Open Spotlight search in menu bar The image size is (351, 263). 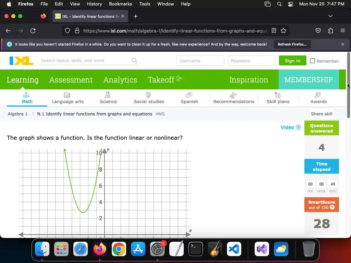pos(279,4)
